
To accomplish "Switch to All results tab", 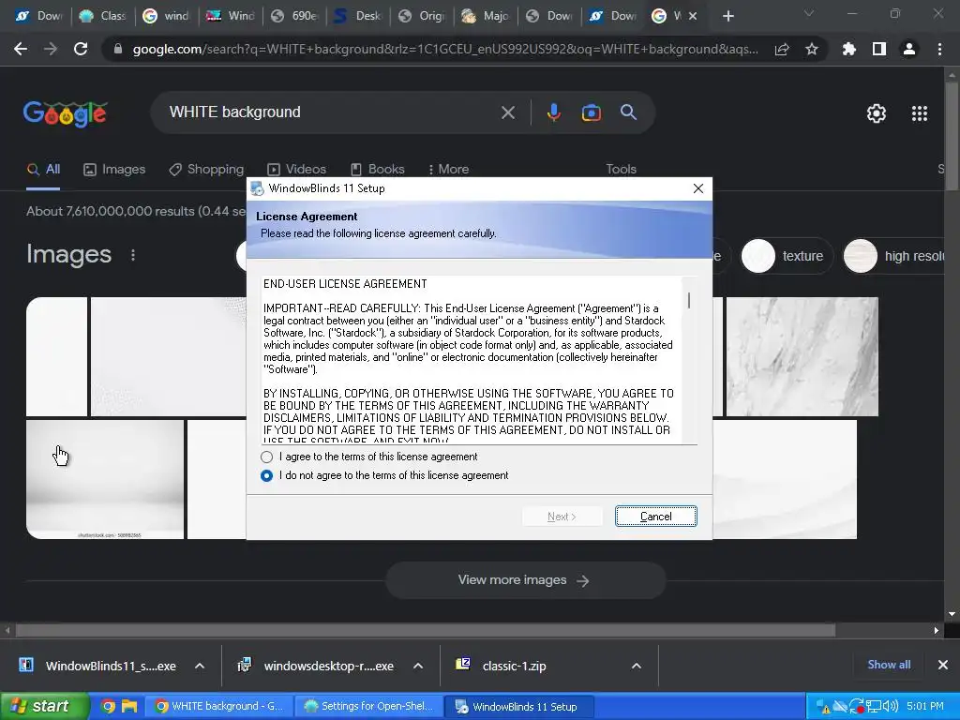I will point(43,169).
